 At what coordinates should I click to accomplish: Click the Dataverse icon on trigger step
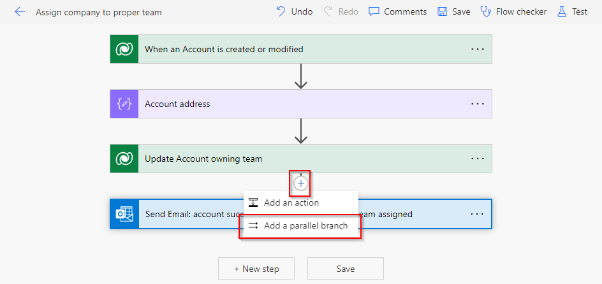pos(124,49)
